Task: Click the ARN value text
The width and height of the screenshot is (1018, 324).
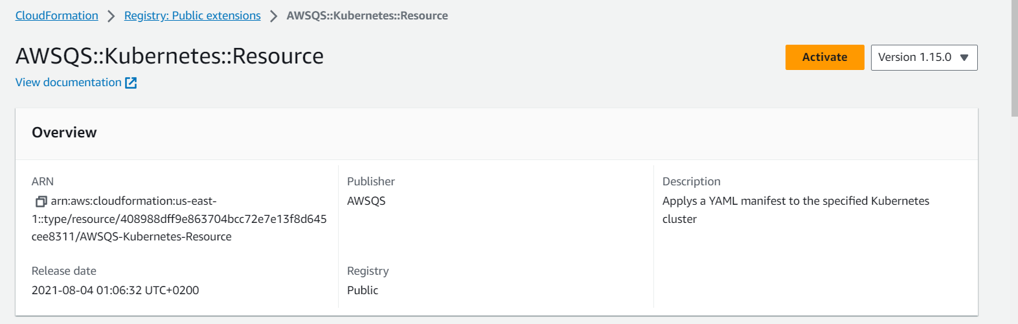Action: (x=179, y=219)
